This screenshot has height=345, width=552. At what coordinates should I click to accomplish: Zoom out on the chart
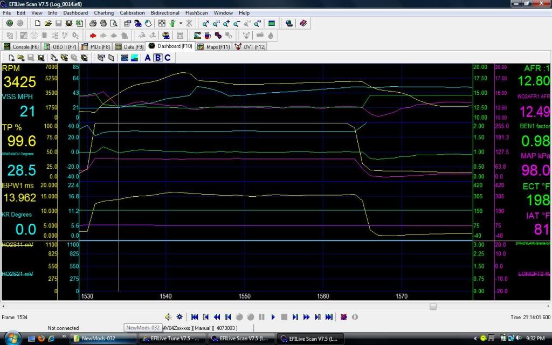[x=237, y=23]
